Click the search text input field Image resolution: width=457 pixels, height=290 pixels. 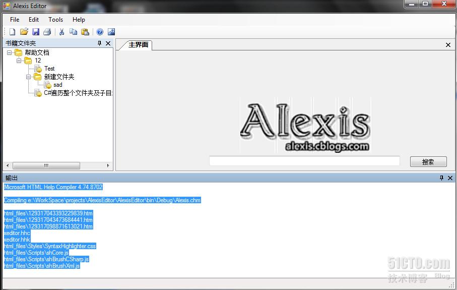point(304,161)
